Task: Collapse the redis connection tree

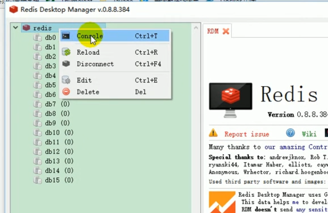Action: click(15, 27)
